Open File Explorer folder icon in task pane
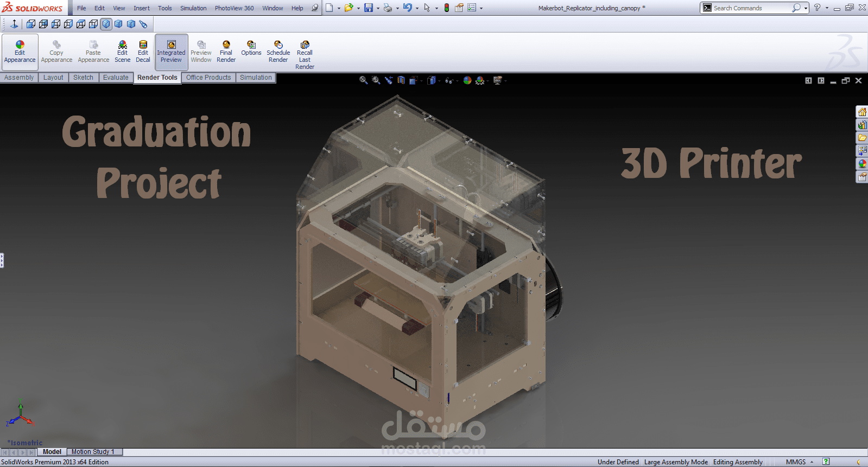This screenshot has width=868, height=467. (862, 138)
